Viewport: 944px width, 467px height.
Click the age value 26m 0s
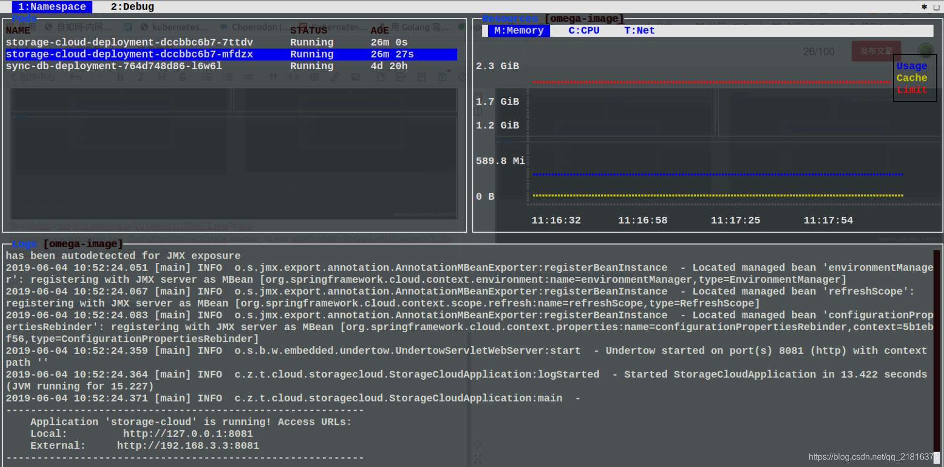(389, 42)
